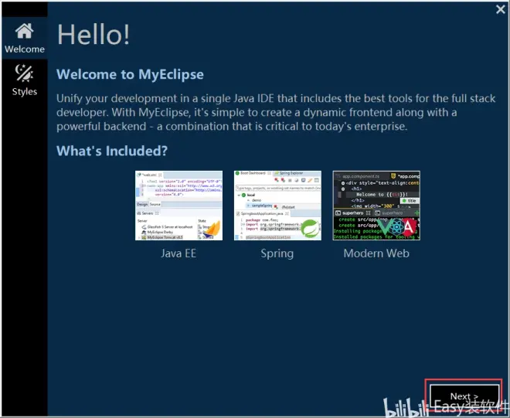This screenshot has height=418, width=510.
Task: Close the MyEclipse welcome dialog
Action: pos(501,9)
